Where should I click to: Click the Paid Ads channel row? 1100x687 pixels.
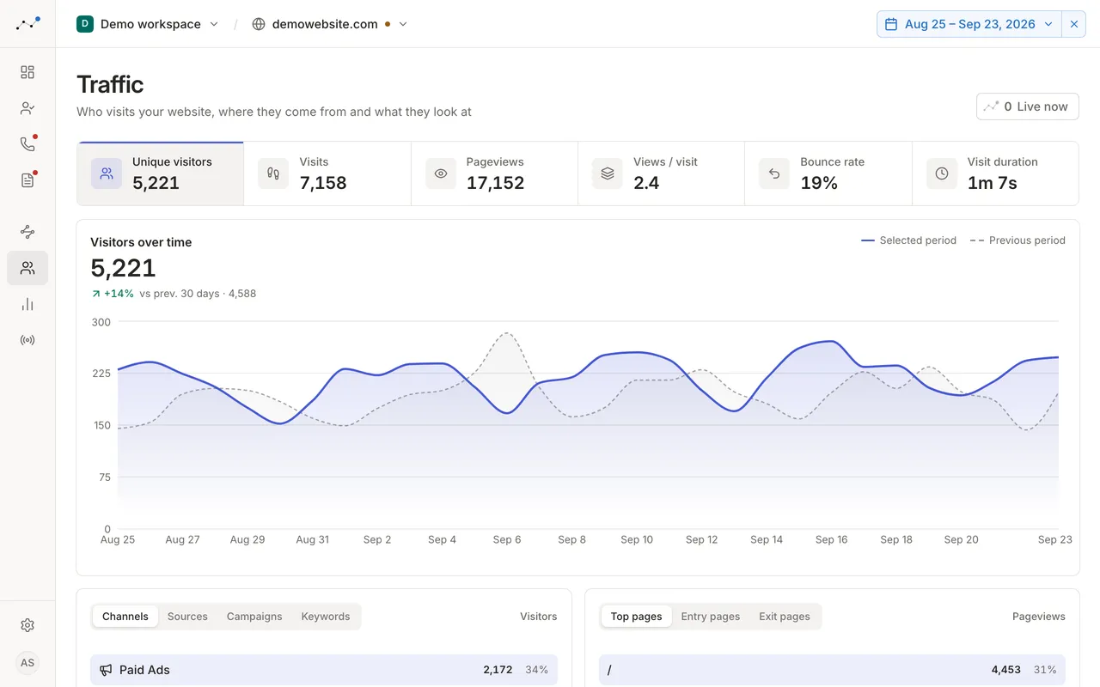pos(324,670)
